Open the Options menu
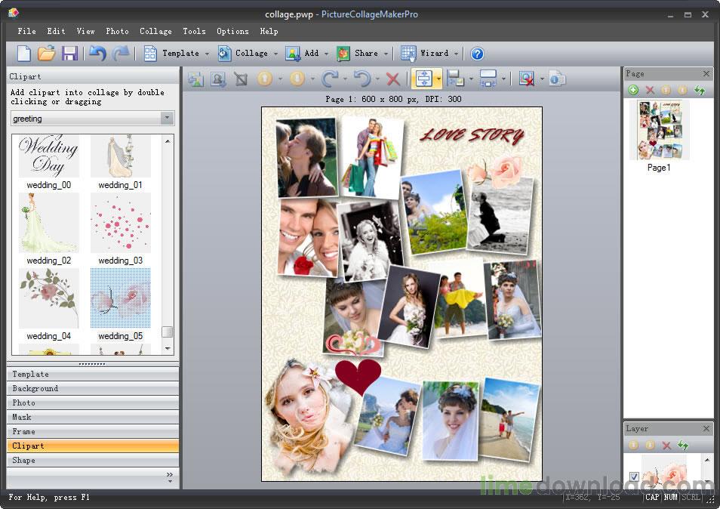The width and height of the screenshot is (720, 509). click(x=232, y=31)
